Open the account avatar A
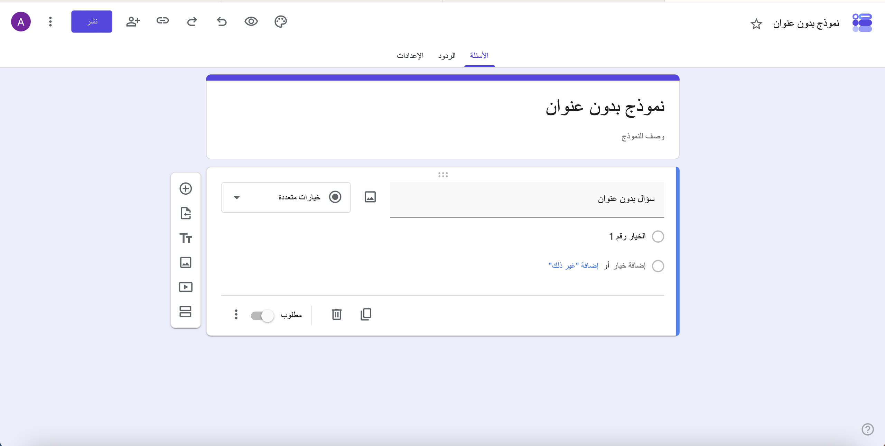885x446 pixels. pos(21,21)
